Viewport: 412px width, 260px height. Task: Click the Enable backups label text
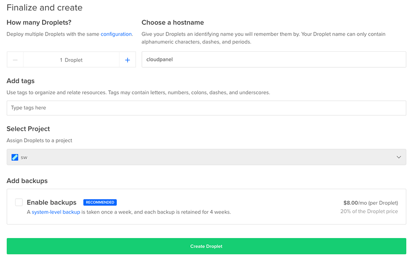51,202
